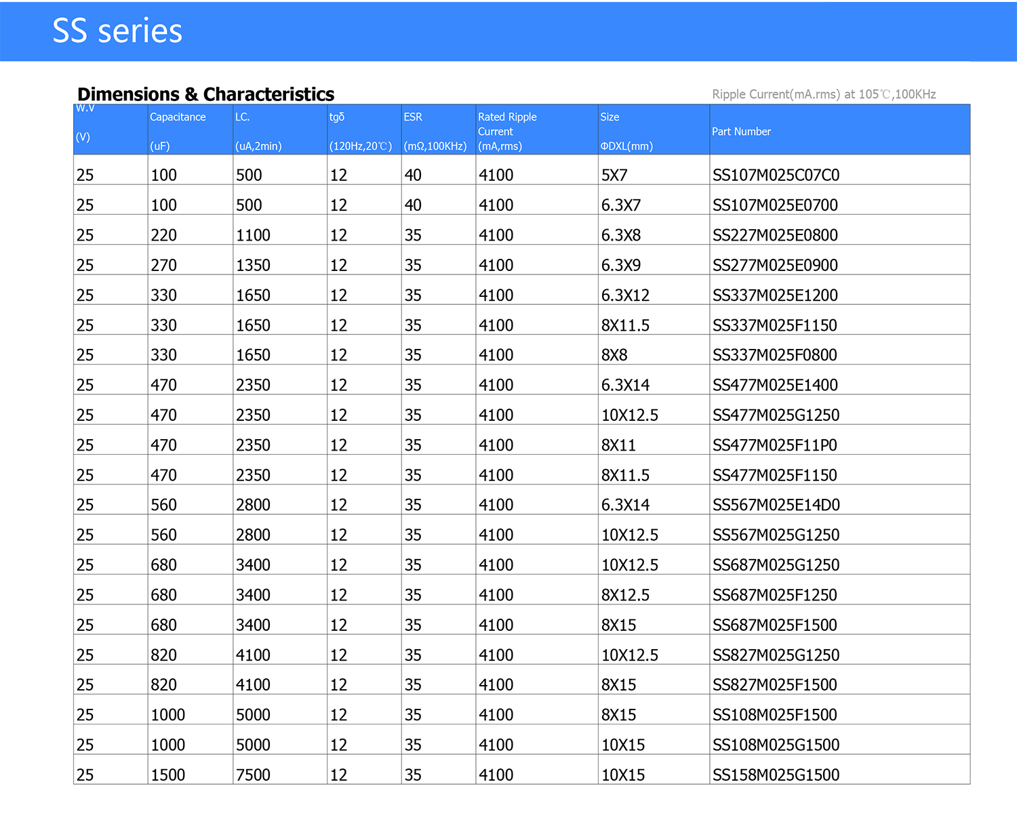Select part number SS108M025G1500
This screenshot has width=1017, height=822.
click(776, 745)
